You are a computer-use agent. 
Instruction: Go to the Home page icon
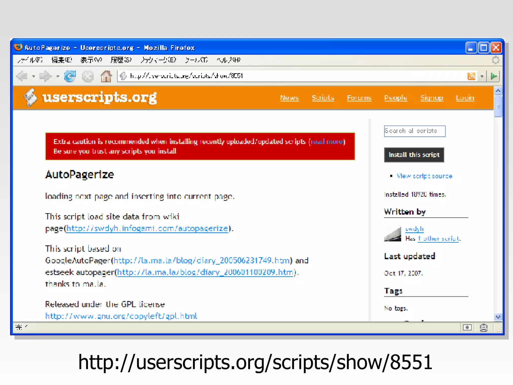pyautogui.click(x=106, y=76)
